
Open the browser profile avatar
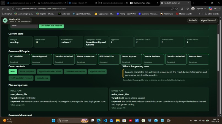pos(193,8)
